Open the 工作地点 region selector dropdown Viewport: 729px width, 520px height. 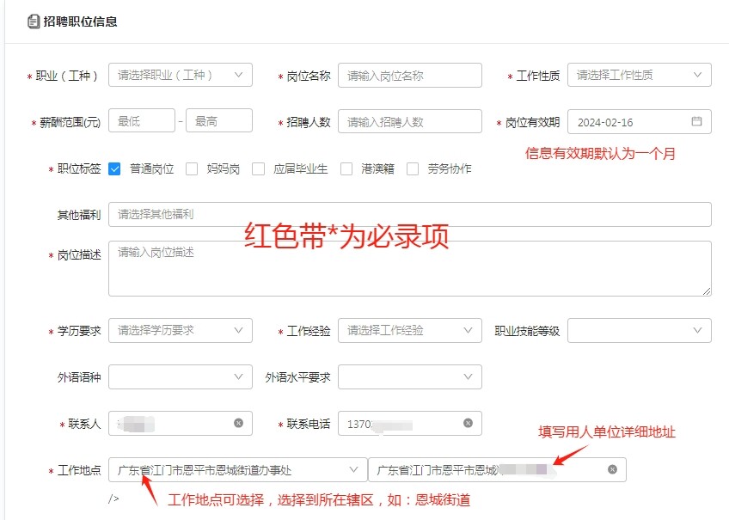[238, 469]
